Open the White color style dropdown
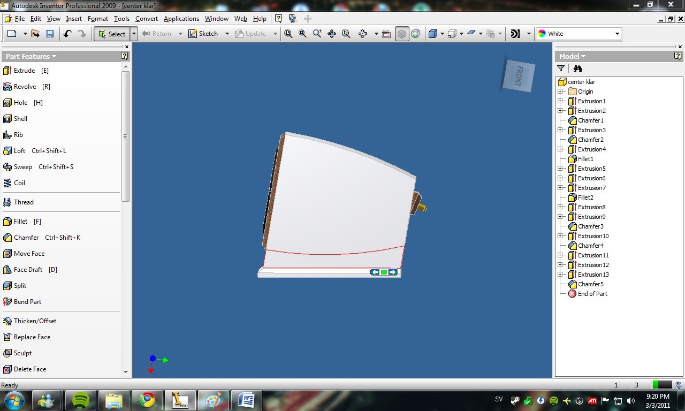The width and height of the screenshot is (685, 411). pyautogui.click(x=579, y=34)
